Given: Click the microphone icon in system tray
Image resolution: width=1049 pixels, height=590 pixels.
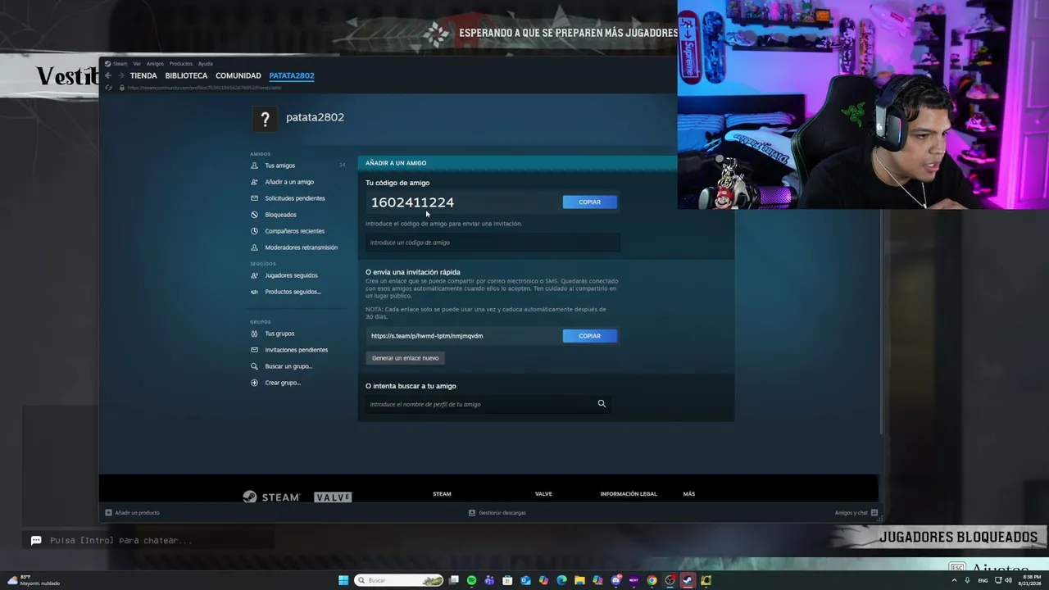Looking at the screenshot, I should (x=967, y=580).
